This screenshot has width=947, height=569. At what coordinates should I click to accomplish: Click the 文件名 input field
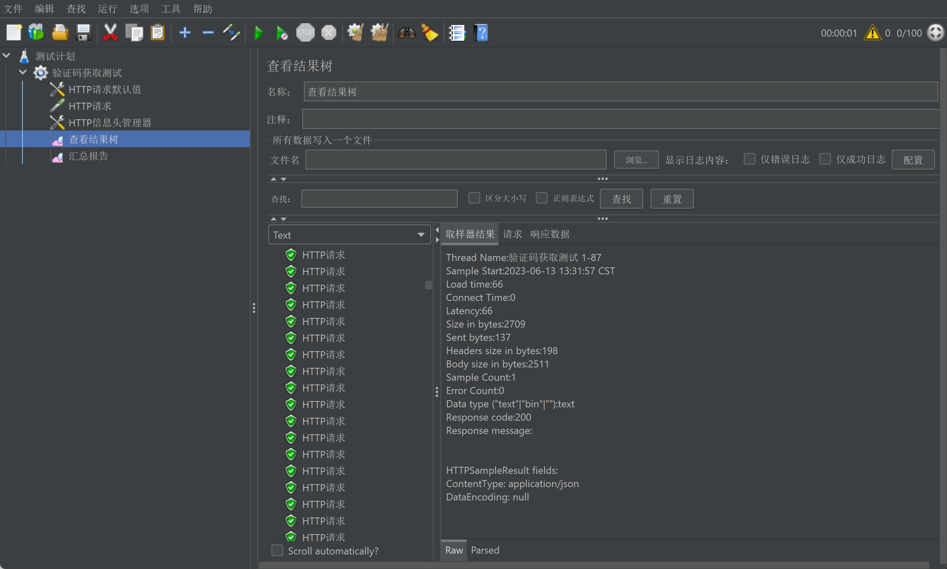point(456,160)
